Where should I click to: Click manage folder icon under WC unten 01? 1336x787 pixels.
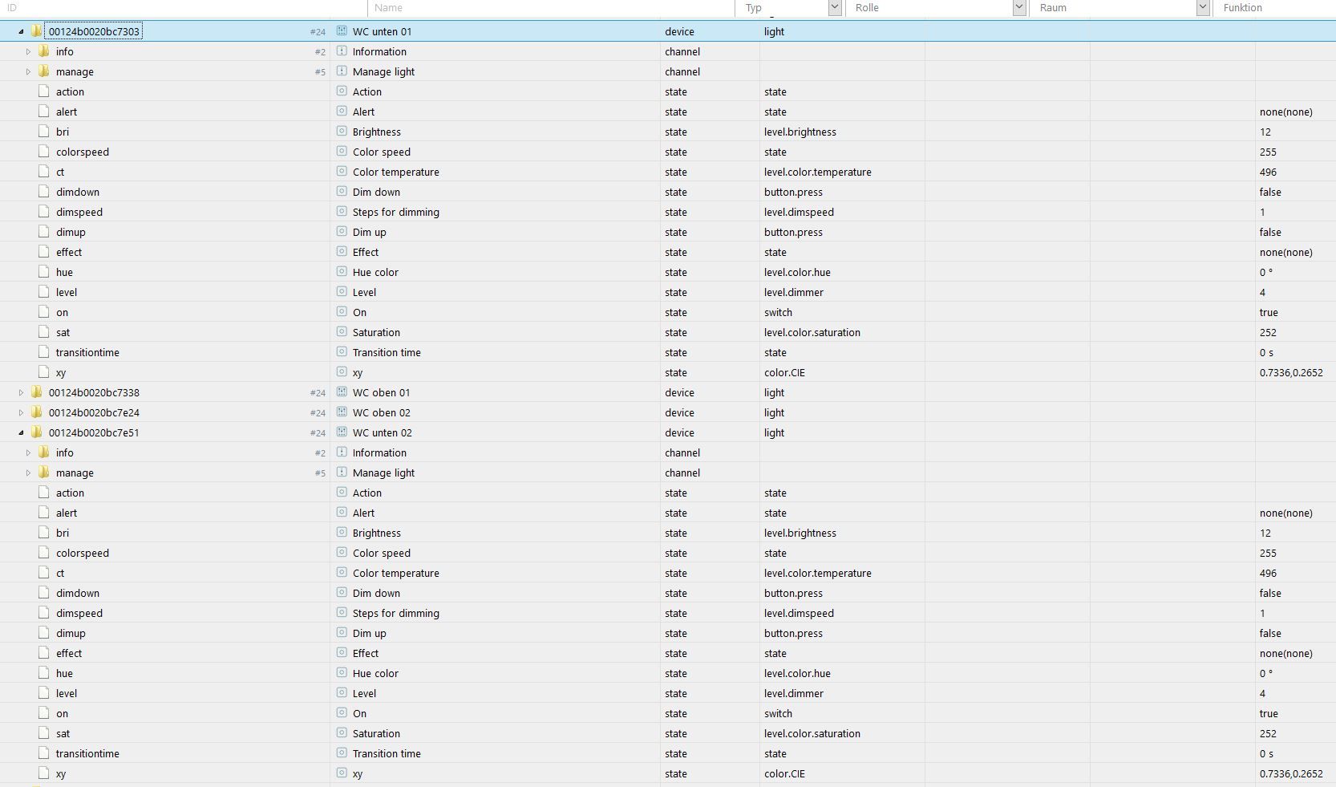pos(44,71)
